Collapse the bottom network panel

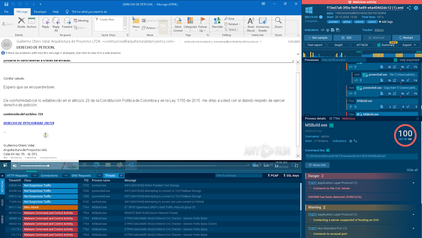(x=2, y=176)
